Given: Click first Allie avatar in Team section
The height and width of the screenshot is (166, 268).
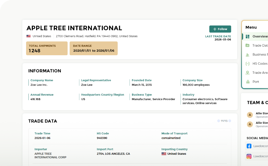Looking at the screenshot, I should coord(250,115).
